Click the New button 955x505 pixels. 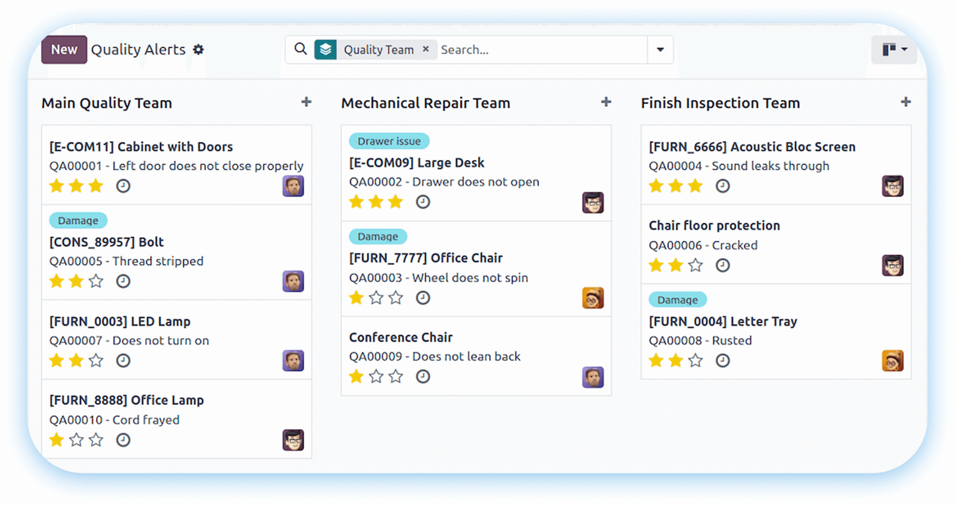64,49
